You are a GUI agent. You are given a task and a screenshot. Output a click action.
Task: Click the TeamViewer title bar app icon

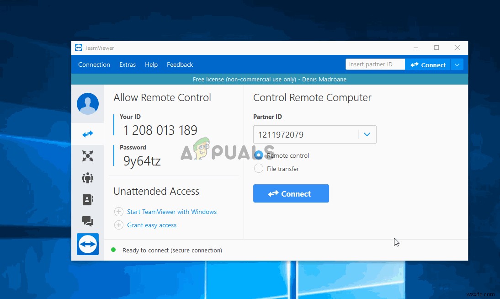[x=79, y=48]
